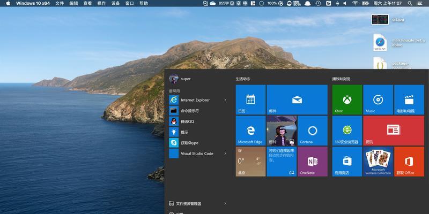Open 获取Skype from the list
The height and width of the screenshot is (214, 429).
point(198,143)
